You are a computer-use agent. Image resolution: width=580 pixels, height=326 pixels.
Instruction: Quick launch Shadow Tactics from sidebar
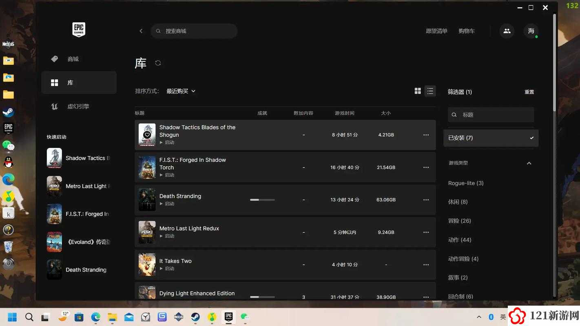point(79,158)
